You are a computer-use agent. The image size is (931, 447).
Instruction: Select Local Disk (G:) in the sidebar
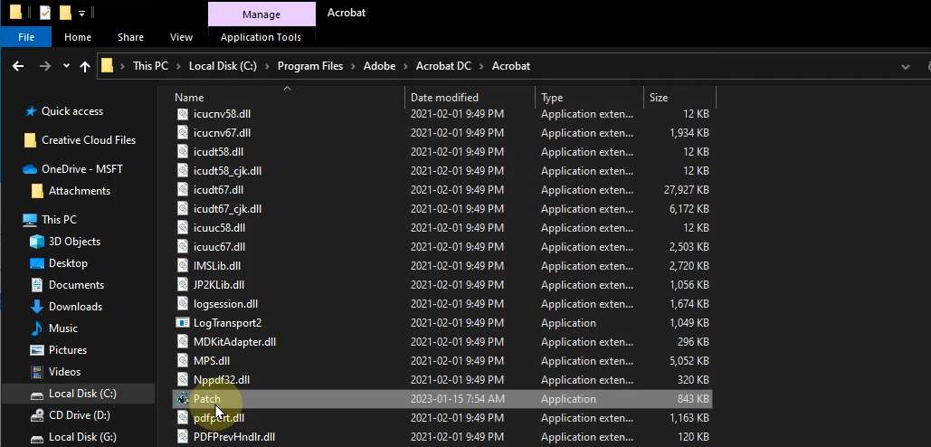81,437
